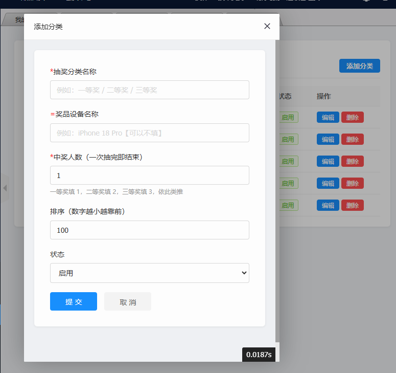Click the 启用 status tag in the fifth row
This screenshot has width=396, height=373.
click(289, 205)
